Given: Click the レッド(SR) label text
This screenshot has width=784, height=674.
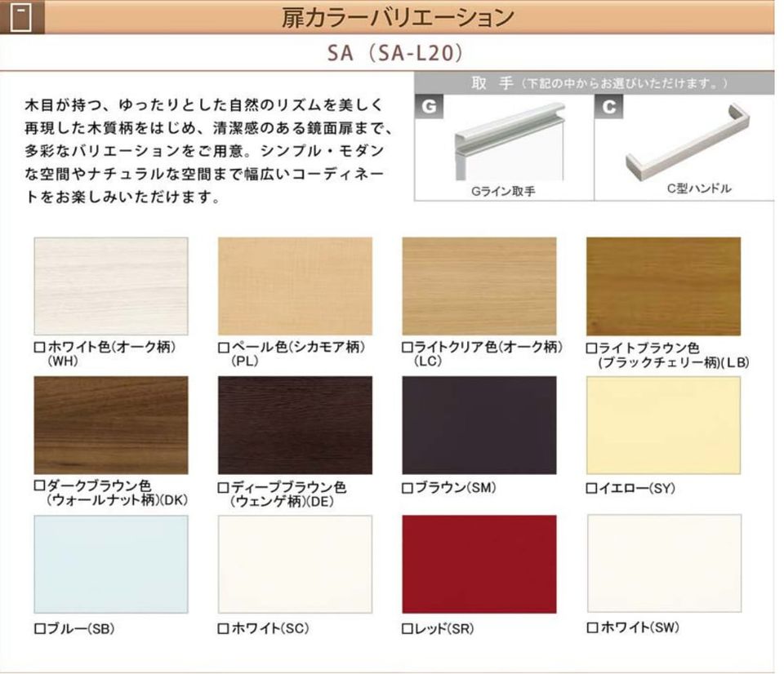Looking at the screenshot, I should click(x=444, y=629).
